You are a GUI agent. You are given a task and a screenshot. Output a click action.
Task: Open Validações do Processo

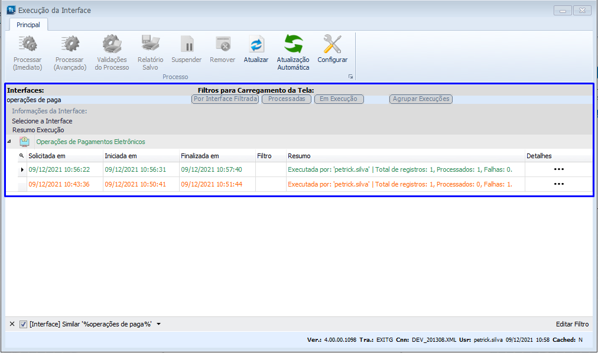tap(112, 44)
